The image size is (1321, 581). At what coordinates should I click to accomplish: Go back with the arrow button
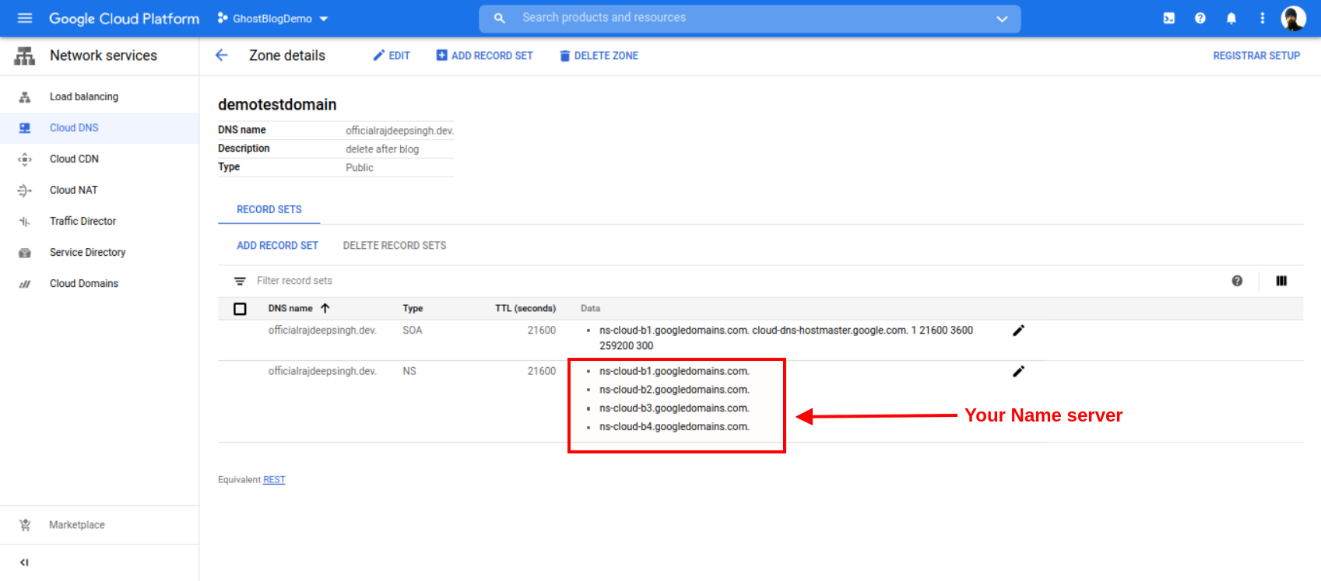(x=222, y=55)
